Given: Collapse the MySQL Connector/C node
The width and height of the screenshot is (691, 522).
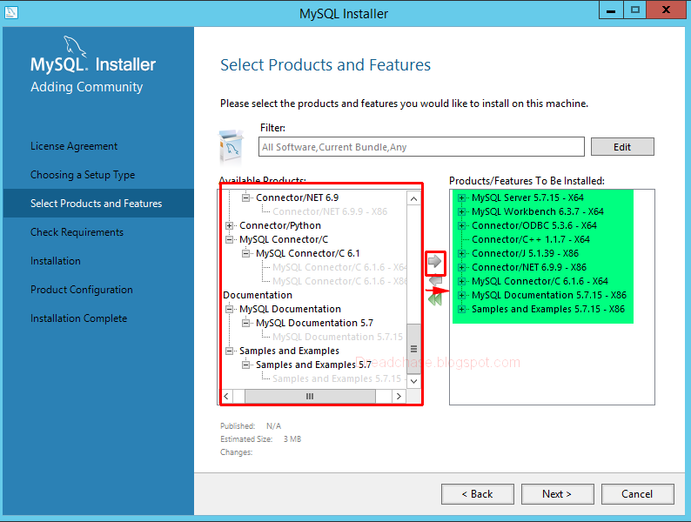Looking at the screenshot, I should [x=229, y=239].
